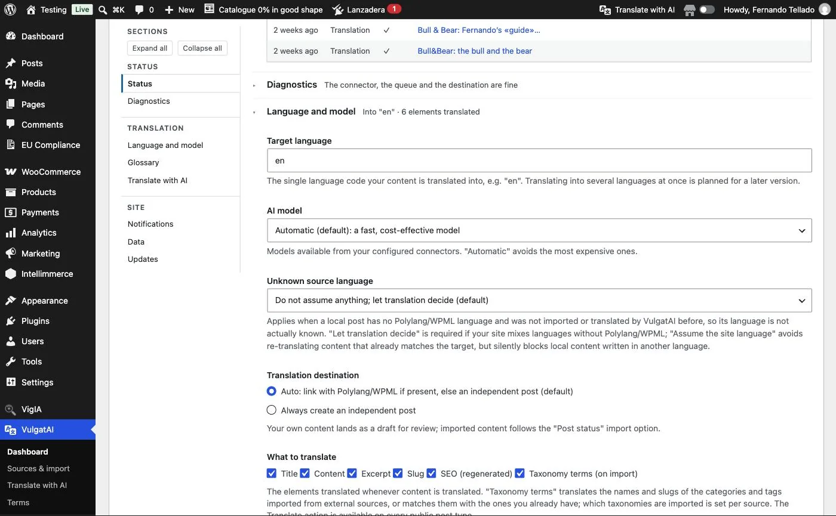Click the Users person icon
Screen dimensions: 836x516
(11, 341)
